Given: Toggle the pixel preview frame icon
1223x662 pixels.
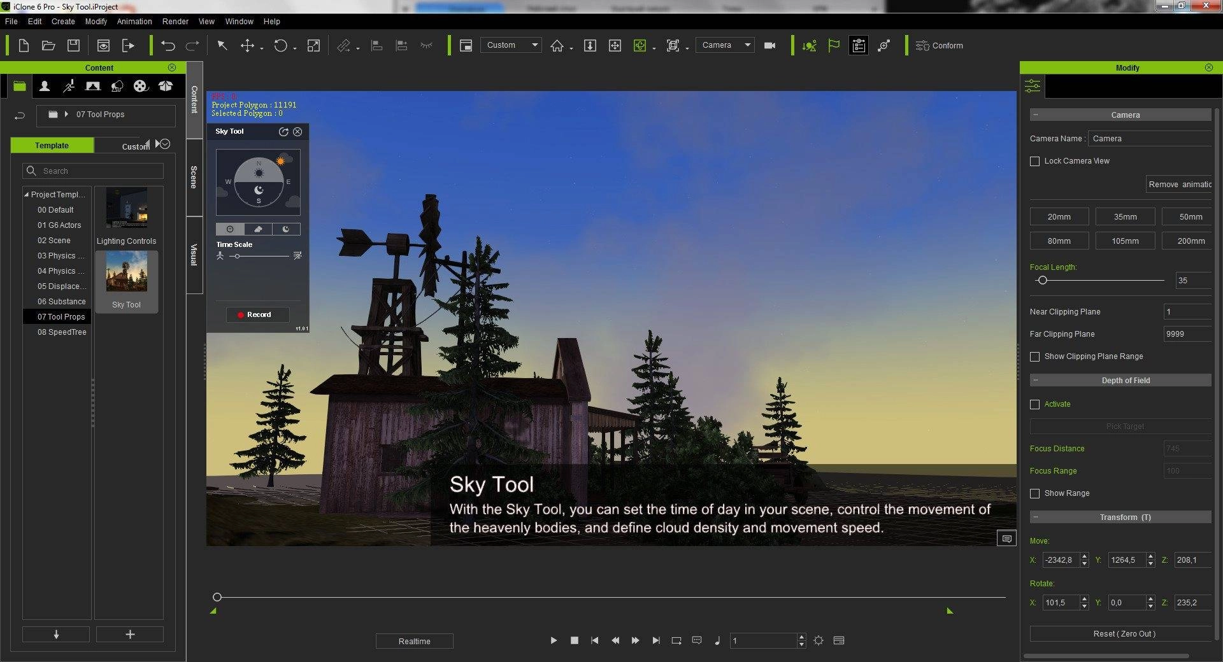Looking at the screenshot, I should point(466,46).
